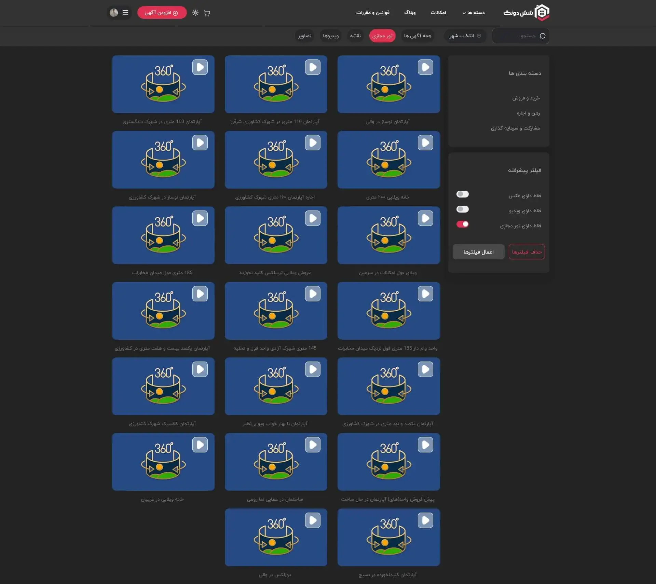Enable فقط دارای عکس toggle
This screenshot has height=584, width=656.
pyautogui.click(x=462, y=194)
